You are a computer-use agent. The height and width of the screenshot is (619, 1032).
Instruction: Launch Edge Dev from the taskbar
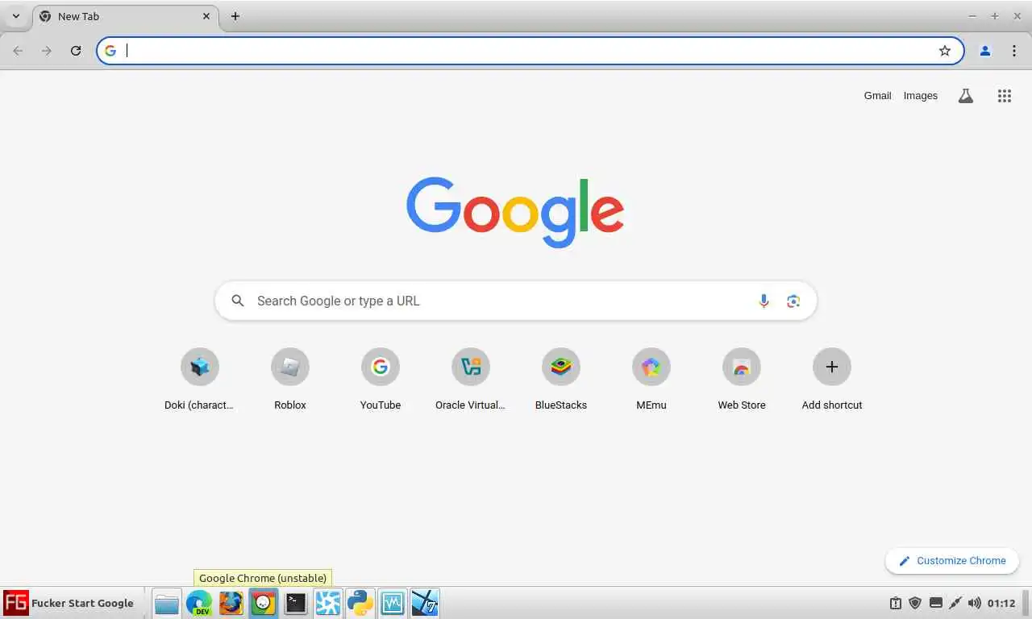pyautogui.click(x=199, y=603)
